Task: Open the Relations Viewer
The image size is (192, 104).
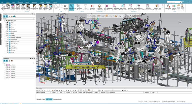Action: pyautogui.click(x=18, y=7)
